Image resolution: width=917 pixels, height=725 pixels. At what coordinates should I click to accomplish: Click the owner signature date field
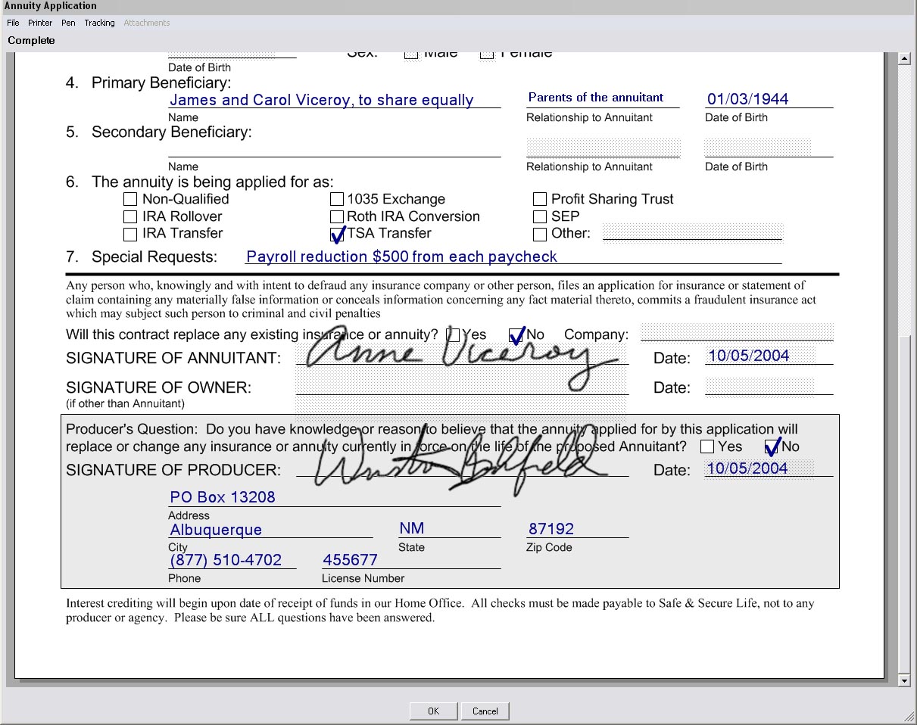coord(769,386)
